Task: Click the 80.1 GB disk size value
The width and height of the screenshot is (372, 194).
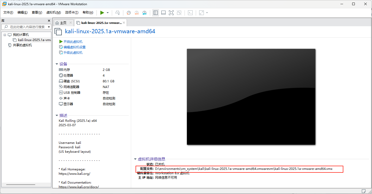Action: [x=108, y=81]
